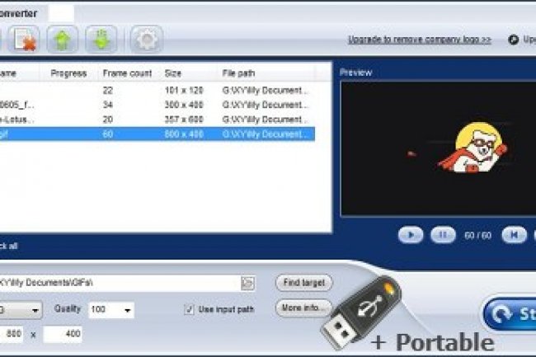This screenshot has width=536, height=357.
Task: Click the Find target button
Action: point(303,283)
